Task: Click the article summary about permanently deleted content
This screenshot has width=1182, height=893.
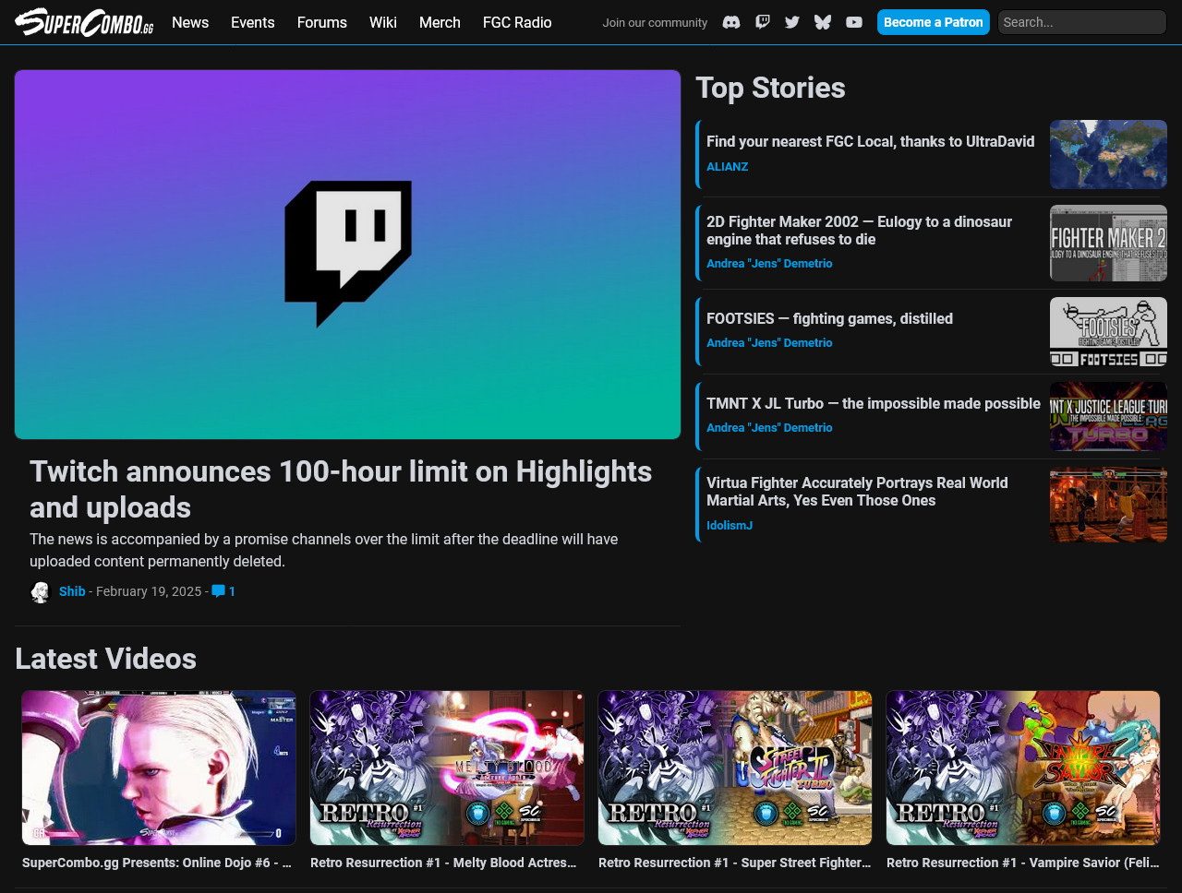Action: pyautogui.click(x=324, y=550)
